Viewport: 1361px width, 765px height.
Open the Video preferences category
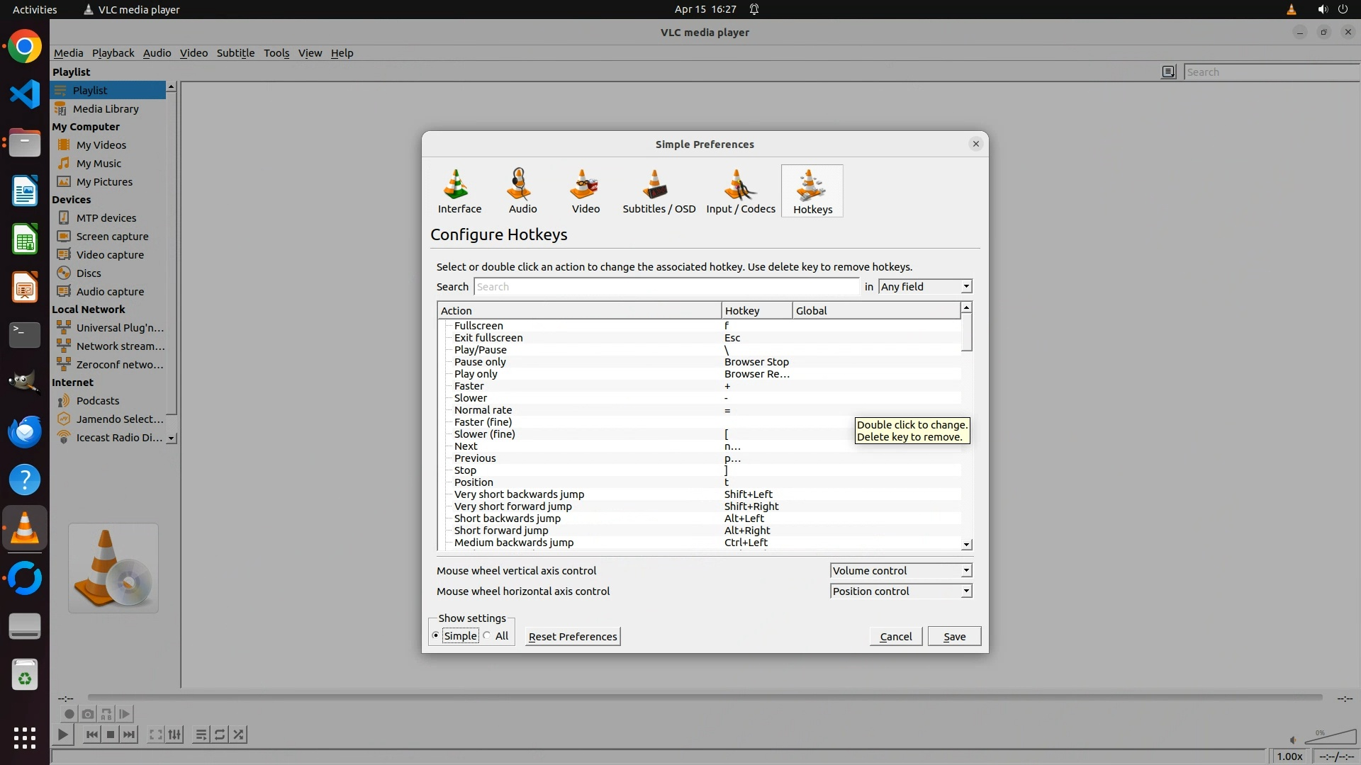click(x=586, y=191)
